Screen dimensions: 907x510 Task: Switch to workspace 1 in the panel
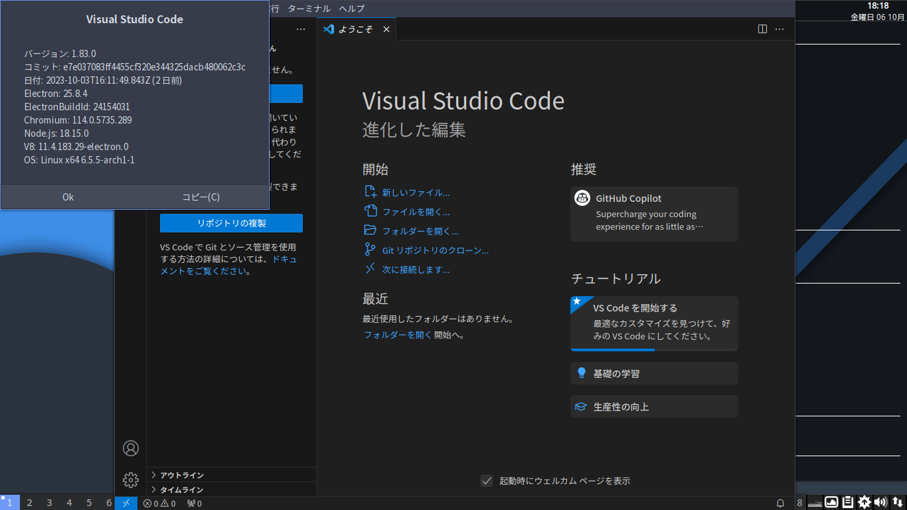pyautogui.click(x=10, y=503)
